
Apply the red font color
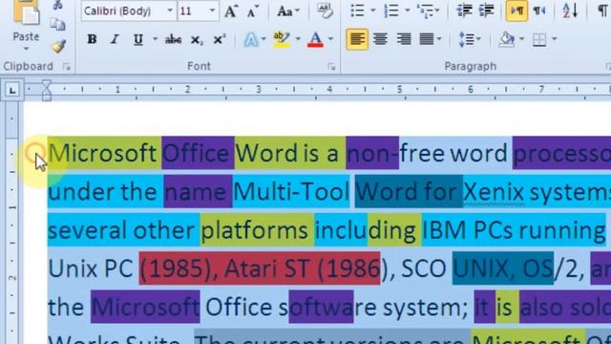315,39
